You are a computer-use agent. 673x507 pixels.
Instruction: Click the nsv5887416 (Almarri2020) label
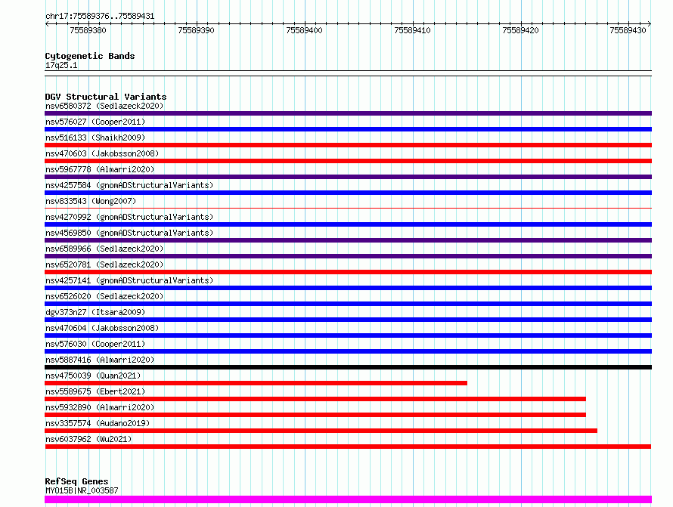pyautogui.click(x=100, y=360)
